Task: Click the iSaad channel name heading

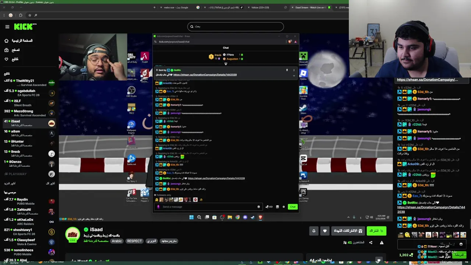Action: pyautogui.click(x=96, y=229)
